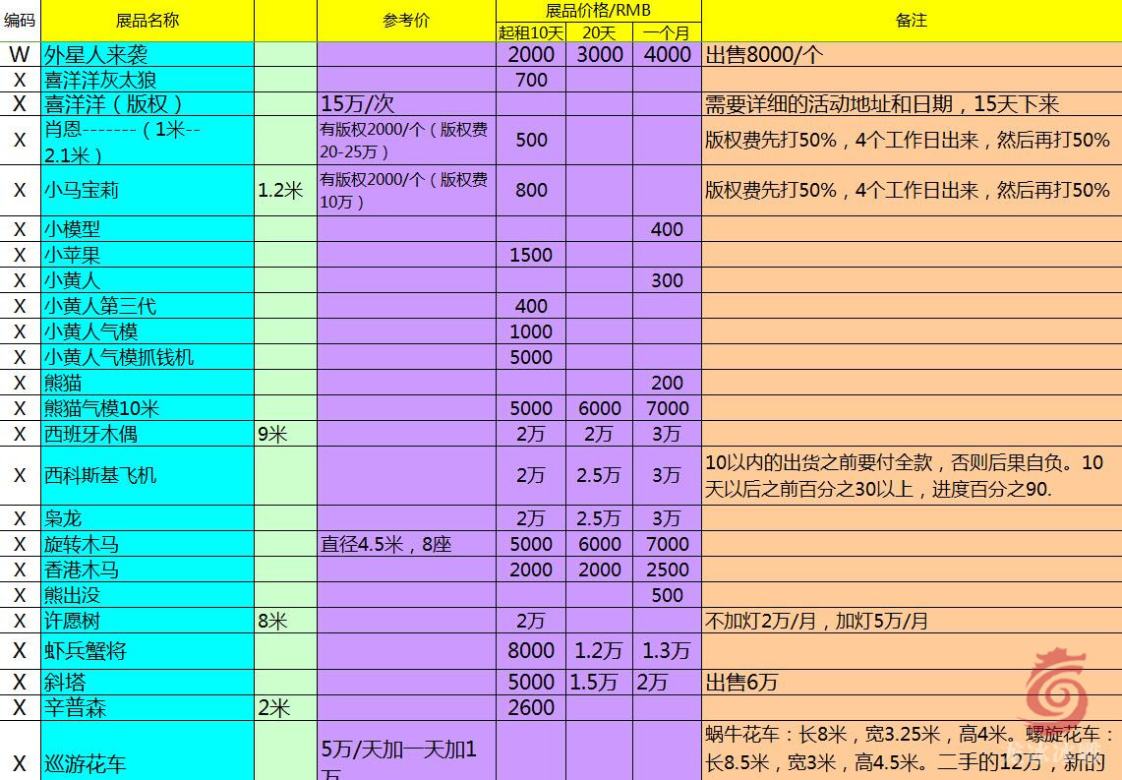The height and width of the screenshot is (780, 1122).
Task: Select the 1.3万 price cell
Action: [x=667, y=651]
